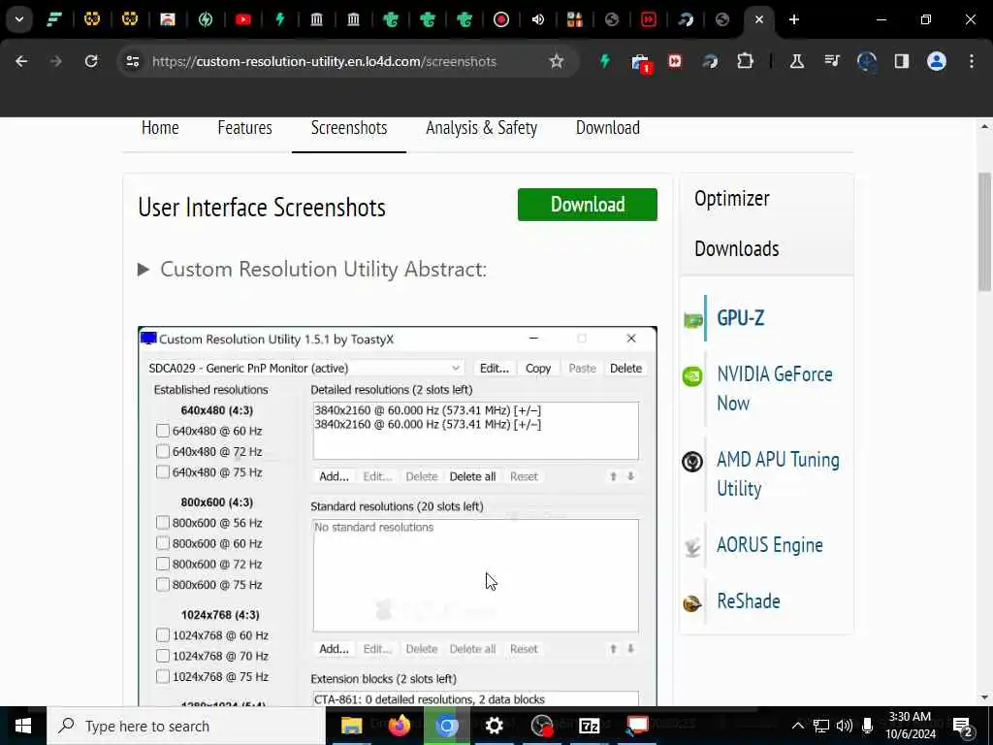Image resolution: width=993 pixels, height=745 pixels.
Task: Click the GPU-Z graphics card icon
Action: coord(692,320)
